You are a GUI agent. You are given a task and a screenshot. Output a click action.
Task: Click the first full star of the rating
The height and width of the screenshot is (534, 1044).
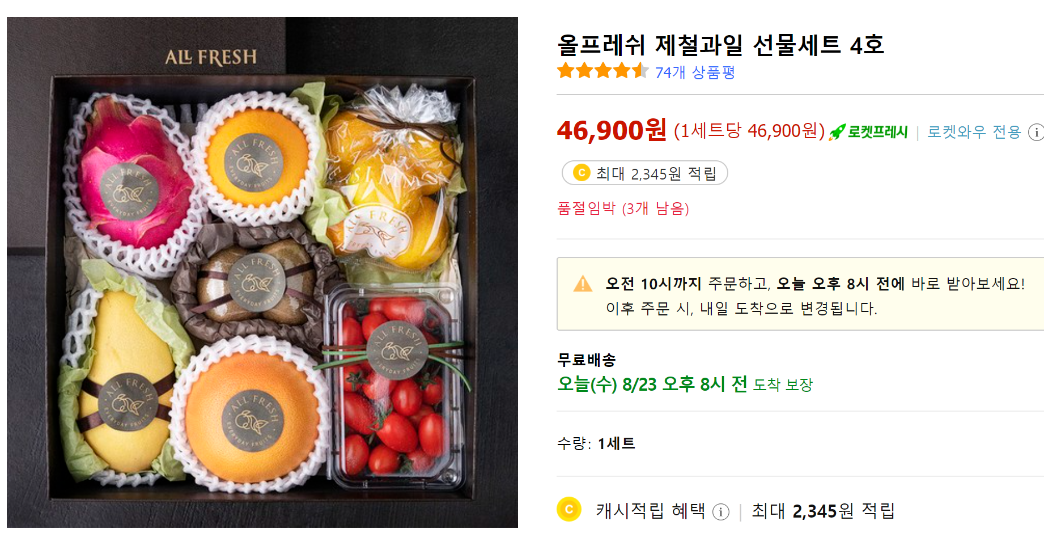click(565, 71)
